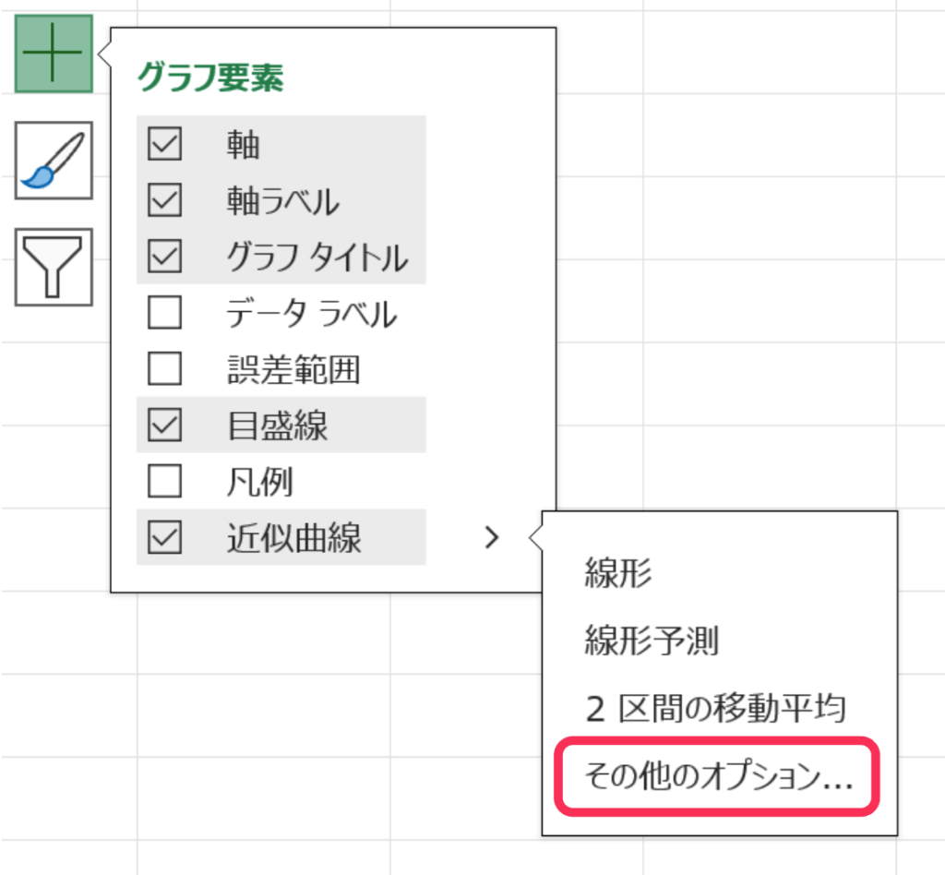
Task: Open the Chart Filters funnel button
Action: pos(54,267)
